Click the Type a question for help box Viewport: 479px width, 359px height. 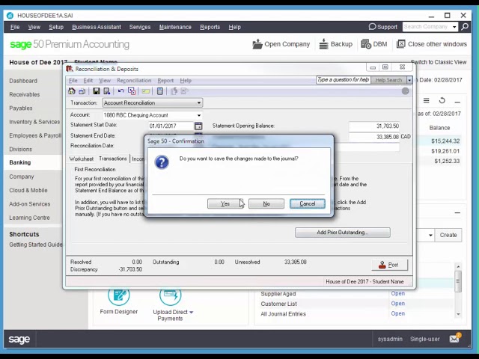[x=343, y=80]
